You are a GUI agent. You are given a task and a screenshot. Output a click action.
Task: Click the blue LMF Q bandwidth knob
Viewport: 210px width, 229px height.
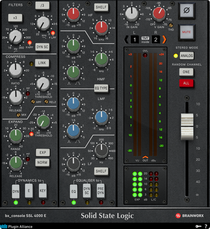click(73, 131)
